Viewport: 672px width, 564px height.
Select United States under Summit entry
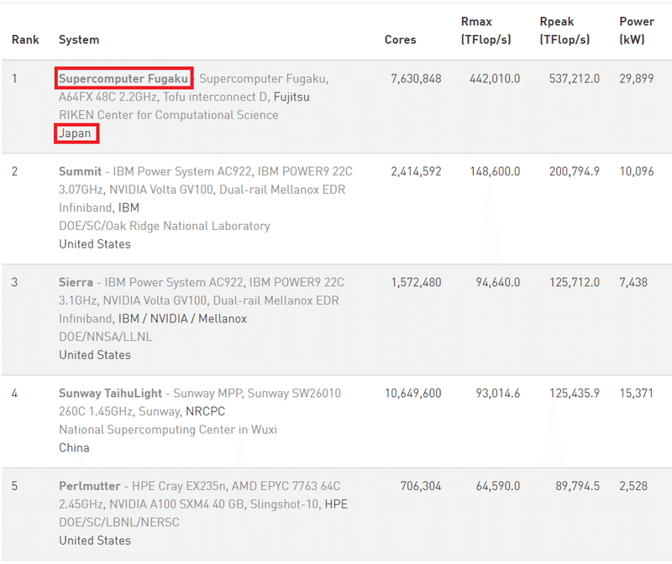point(95,244)
